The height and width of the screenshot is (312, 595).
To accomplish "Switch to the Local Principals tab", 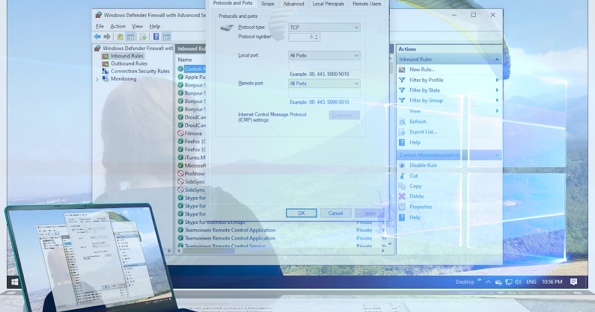I will point(328,3).
